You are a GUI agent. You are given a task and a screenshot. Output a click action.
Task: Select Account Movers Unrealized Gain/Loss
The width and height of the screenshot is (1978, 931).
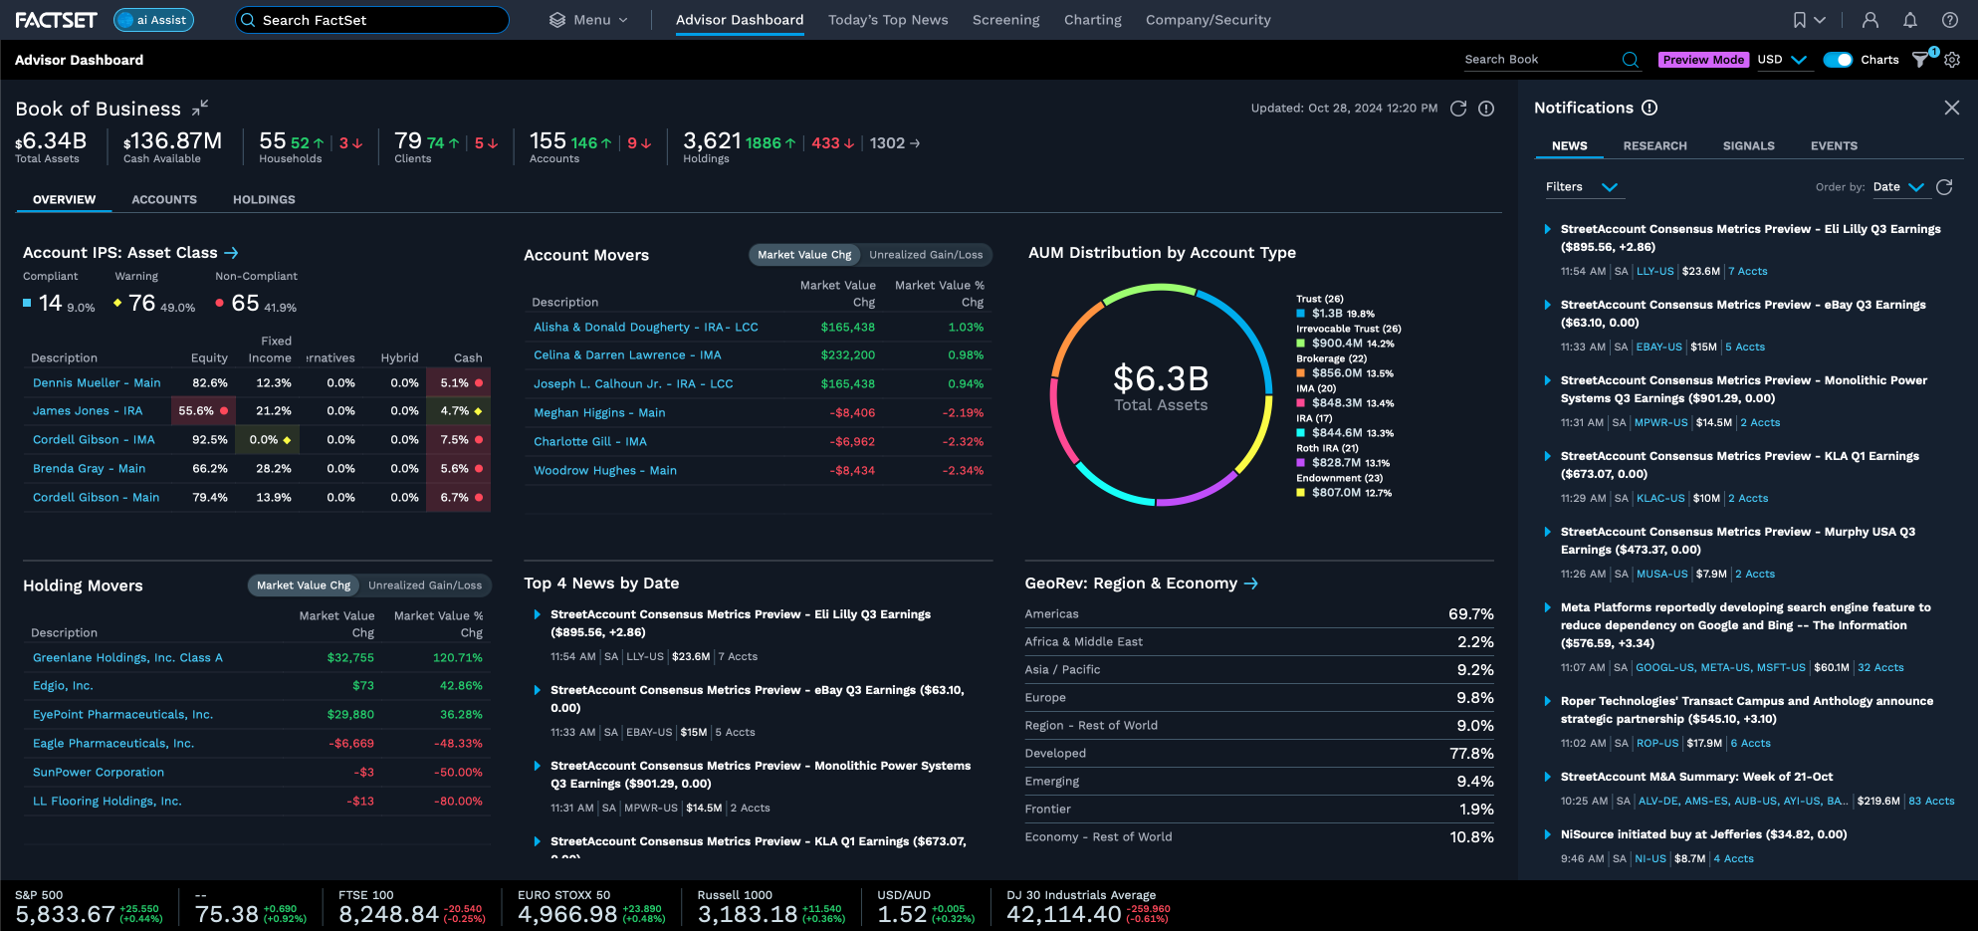[926, 255]
